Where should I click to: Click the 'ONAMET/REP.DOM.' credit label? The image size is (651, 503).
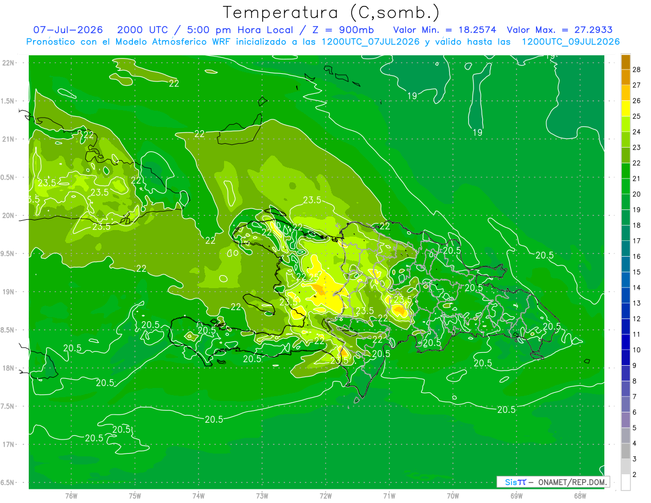(x=573, y=482)
